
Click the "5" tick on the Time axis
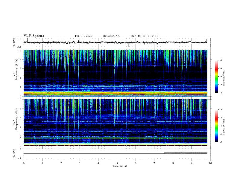[117, 163]
